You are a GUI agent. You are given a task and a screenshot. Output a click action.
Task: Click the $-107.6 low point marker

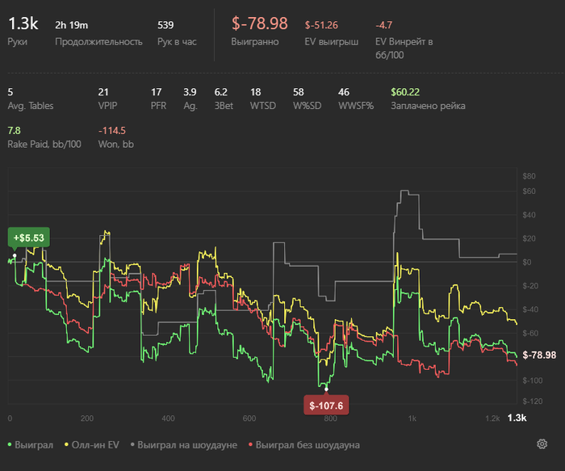tap(326, 406)
